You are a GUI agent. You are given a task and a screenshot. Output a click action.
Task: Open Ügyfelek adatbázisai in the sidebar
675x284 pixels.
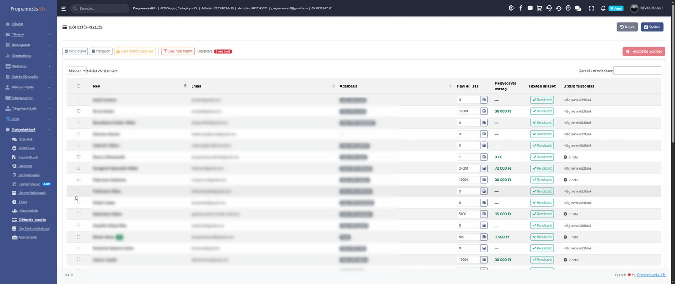[34, 228]
